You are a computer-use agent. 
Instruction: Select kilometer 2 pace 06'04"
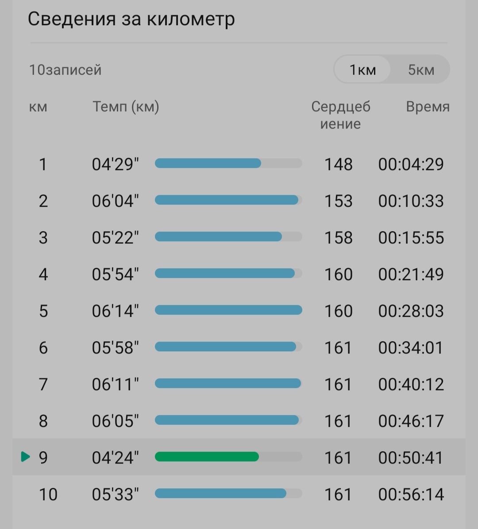(115, 201)
